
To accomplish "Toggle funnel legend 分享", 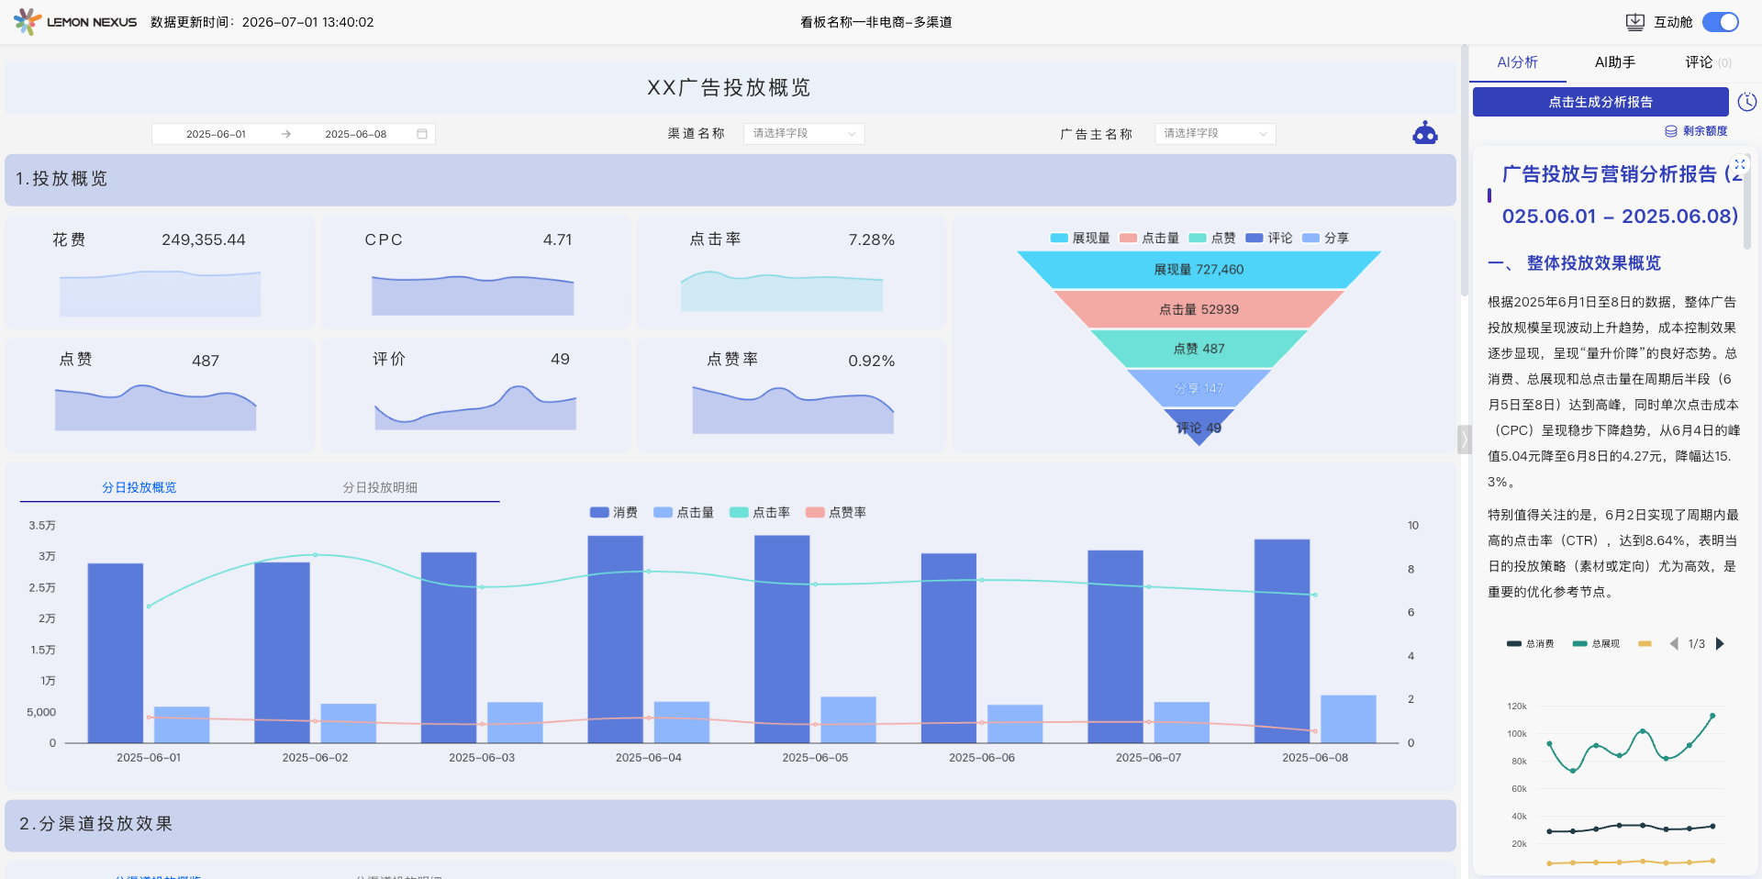I will tap(1325, 238).
